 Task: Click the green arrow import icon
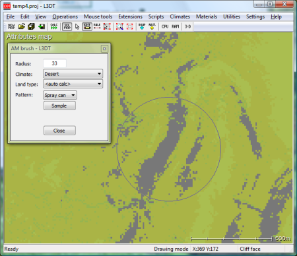tap(42, 26)
